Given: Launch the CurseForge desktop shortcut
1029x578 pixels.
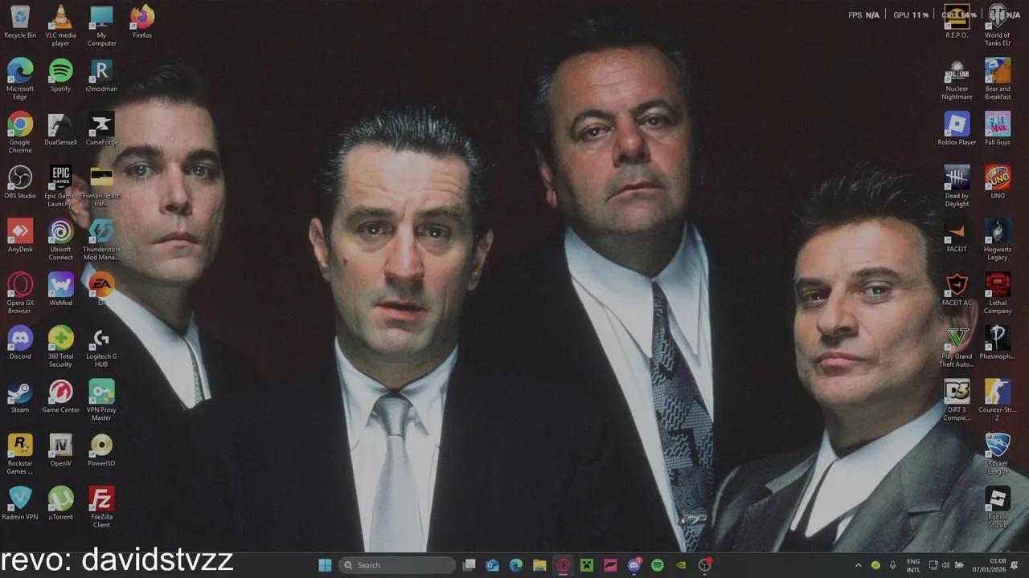Looking at the screenshot, I should coord(101,129).
